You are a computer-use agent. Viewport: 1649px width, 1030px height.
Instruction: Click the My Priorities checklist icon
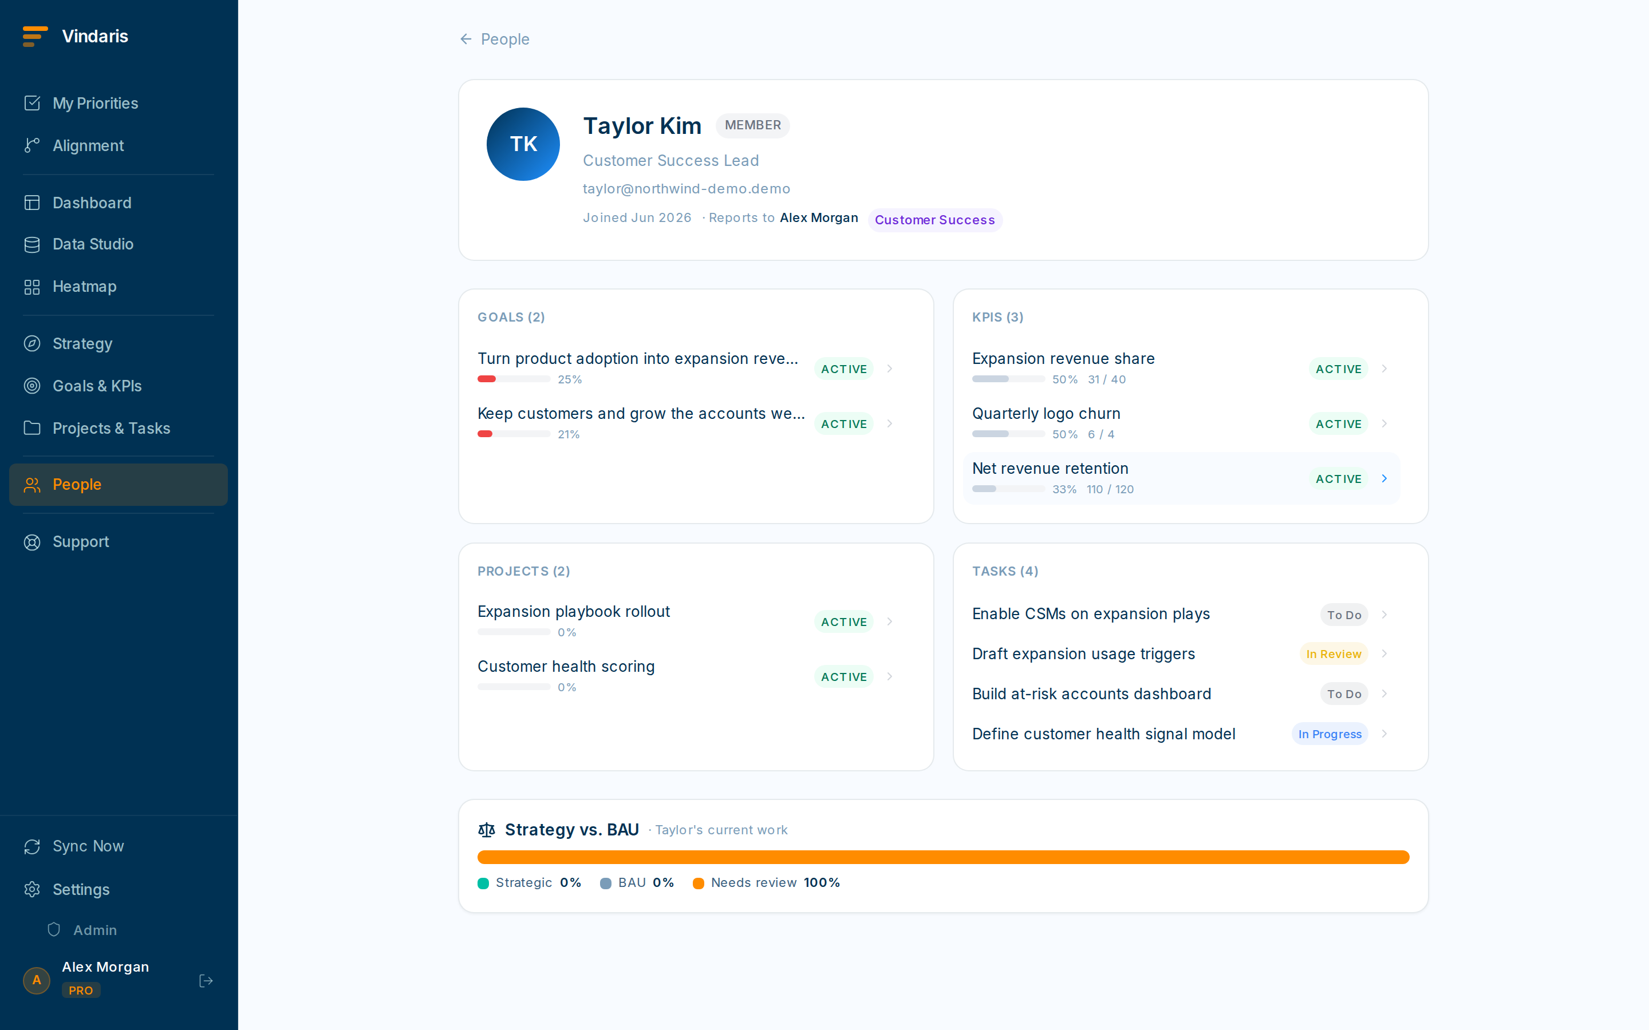(x=32, y=103)
